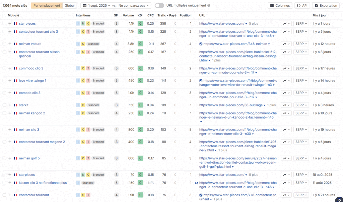343x202 pixels.
Task: Sort by Volume column header
Action: (128, 15)
